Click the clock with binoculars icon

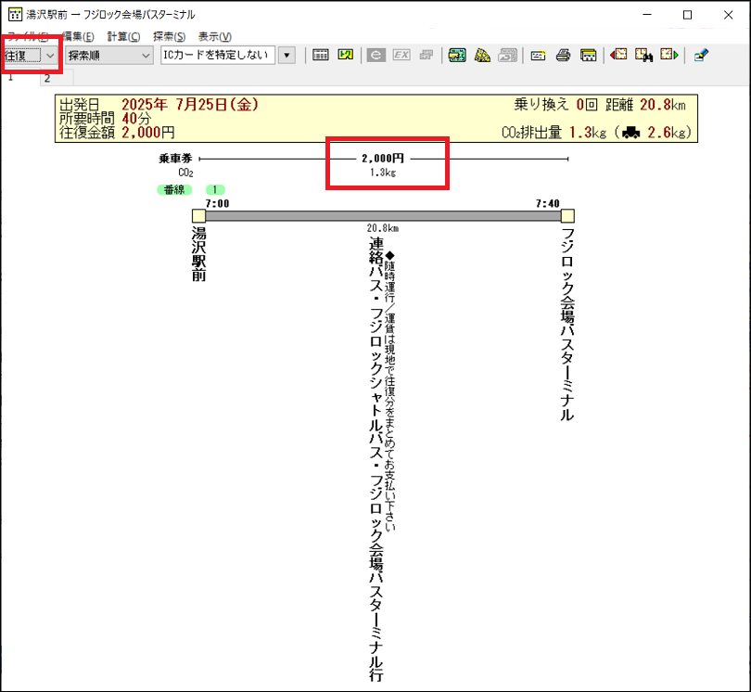click(x=644, y=56)
